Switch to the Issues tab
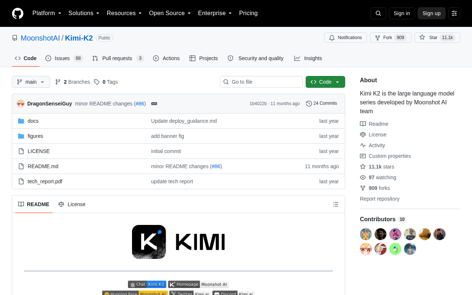Image resolution: width=472 pixels, height=295 pixels. click(64, 58)
